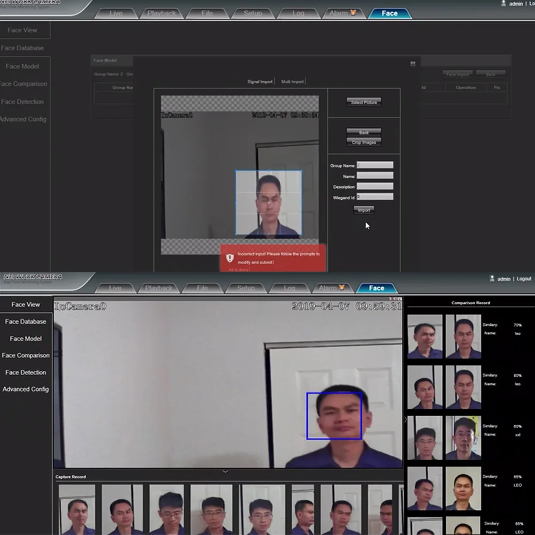Click captured face thumbnail for 70% leo match
Screen dimensions: 535x535
[425, 337]
